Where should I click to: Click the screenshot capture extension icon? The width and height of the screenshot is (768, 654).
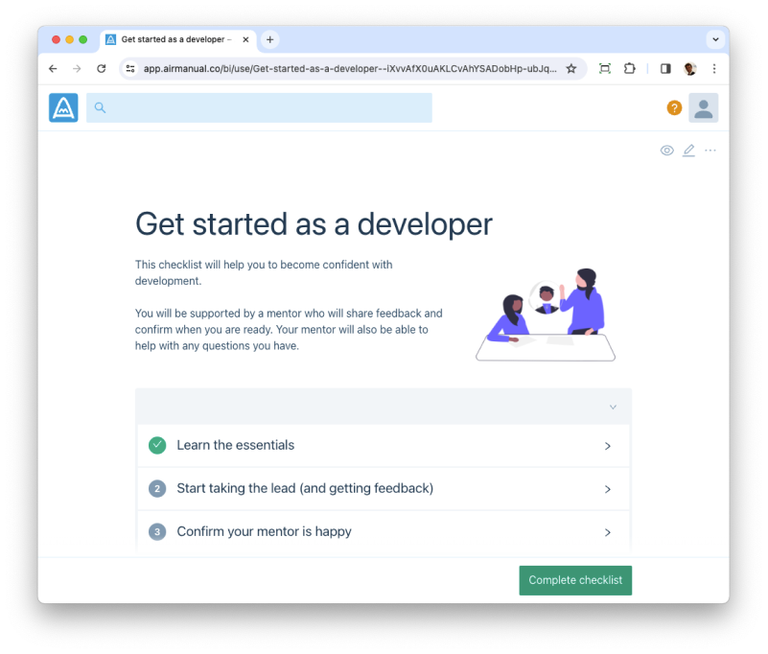605,69
